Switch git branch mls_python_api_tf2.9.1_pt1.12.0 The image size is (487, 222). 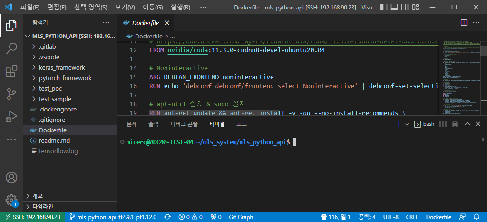pos(113,217)
